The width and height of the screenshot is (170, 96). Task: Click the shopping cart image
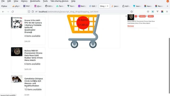tap(83, 31)
